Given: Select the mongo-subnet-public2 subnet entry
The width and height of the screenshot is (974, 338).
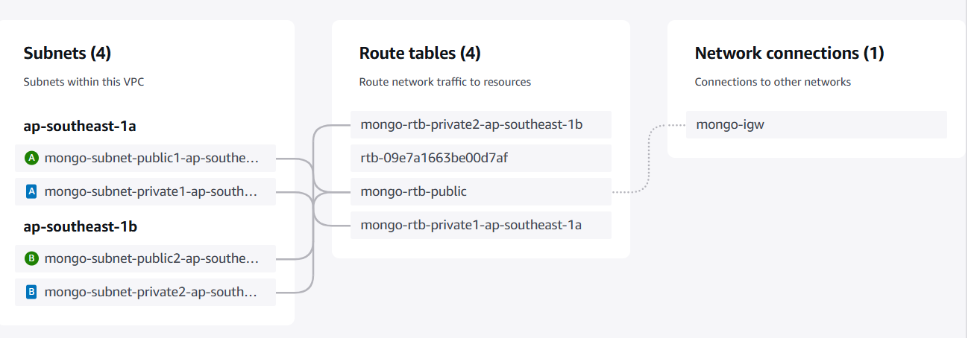Looking at the screenshot, I should click(145, 258).
